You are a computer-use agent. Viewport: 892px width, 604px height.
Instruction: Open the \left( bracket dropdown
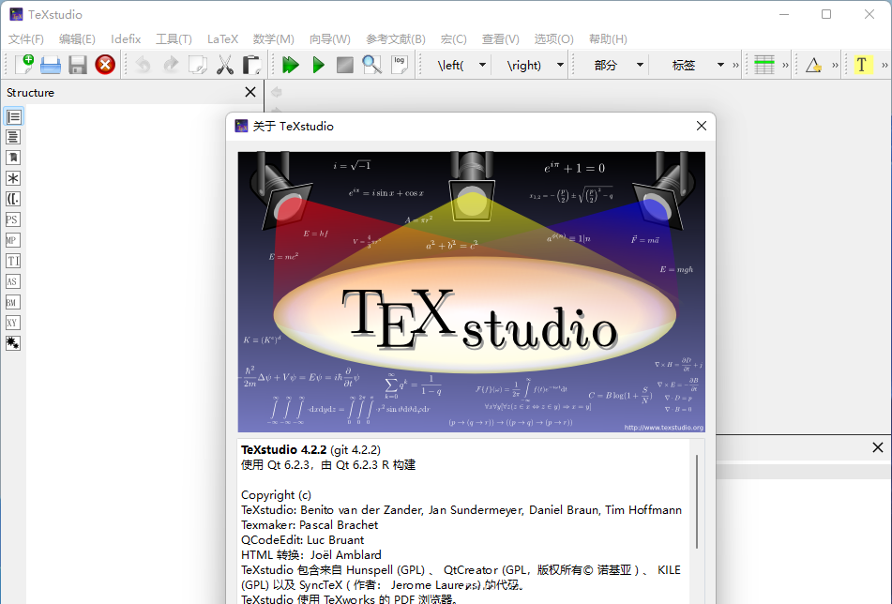click(x=481, y=65)
